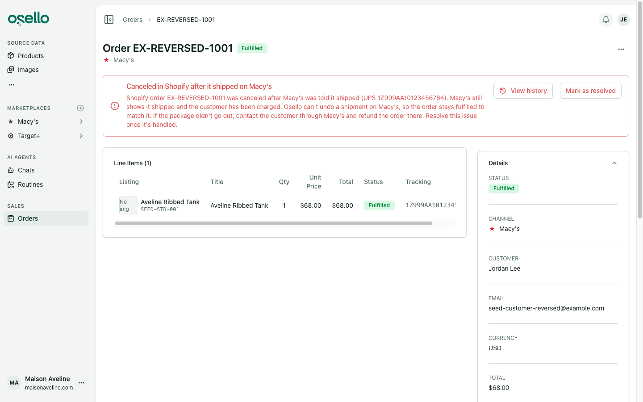The image size is (643, 402).
Task: Click customer name Jordan Lee
Action: (x=504, y=268)
